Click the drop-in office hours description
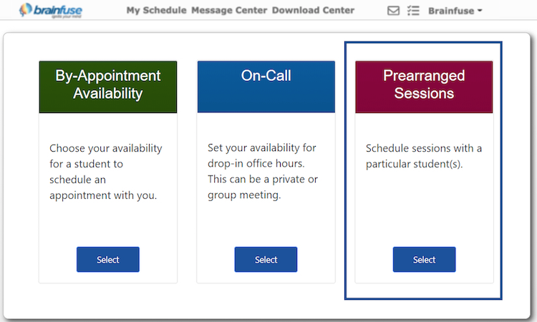This screenshot has height=322, width=537. (x=263, y=172)
